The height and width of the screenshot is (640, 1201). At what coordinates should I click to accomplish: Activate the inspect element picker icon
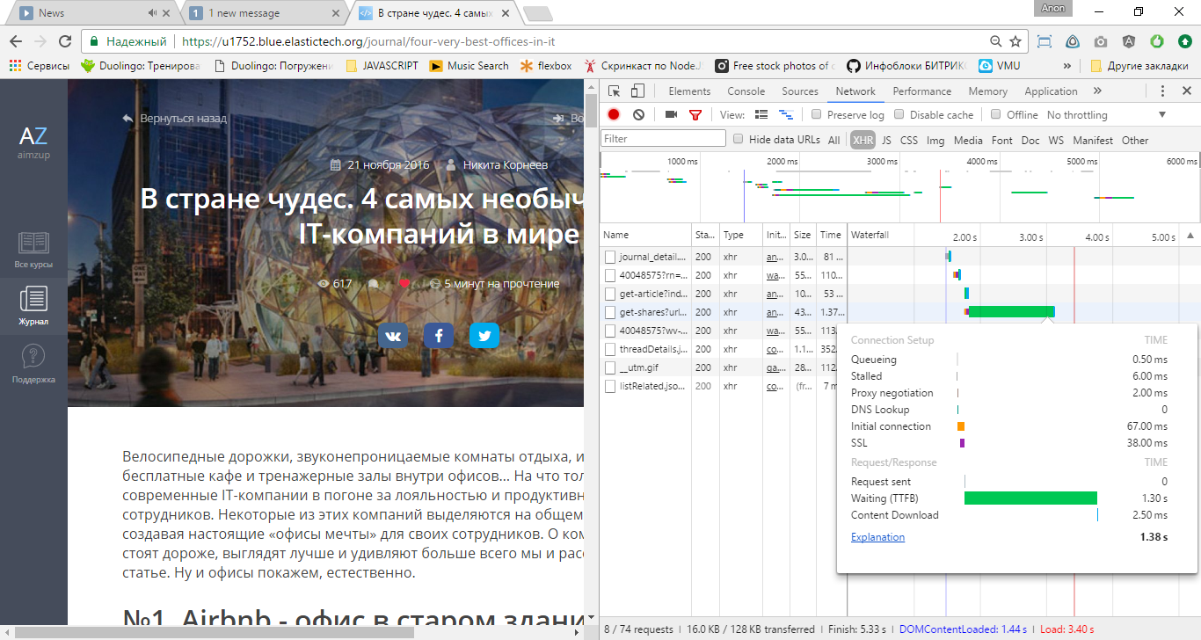pyautogui.click(x=615, y=91)
